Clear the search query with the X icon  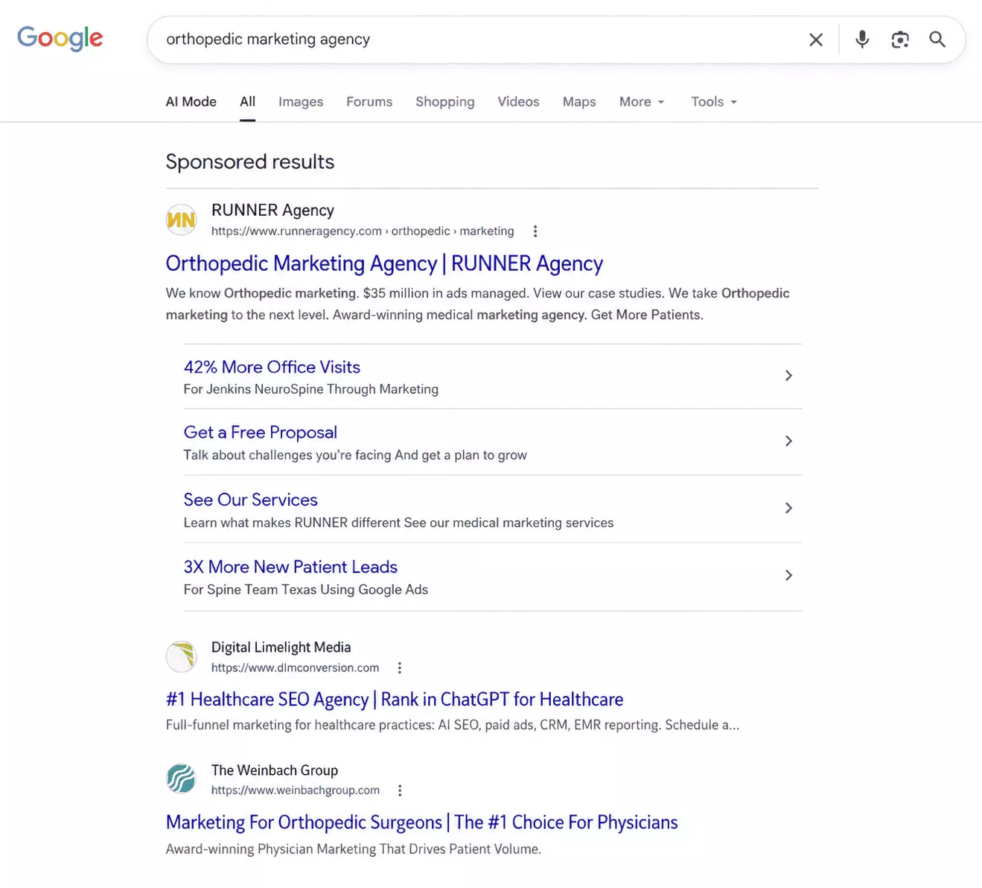(816, 39)
